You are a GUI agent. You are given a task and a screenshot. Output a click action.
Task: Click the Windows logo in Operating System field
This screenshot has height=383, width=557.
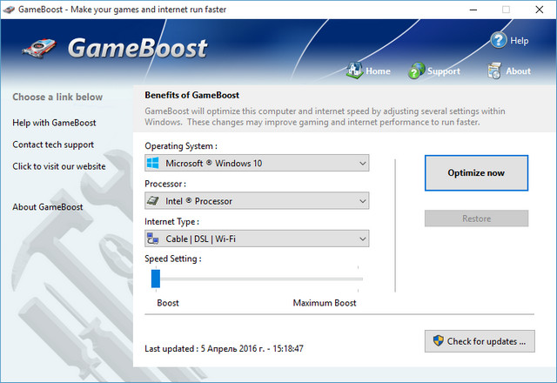[154, 164]
